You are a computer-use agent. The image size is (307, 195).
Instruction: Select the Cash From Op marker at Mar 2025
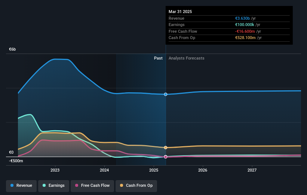[166, 148]
